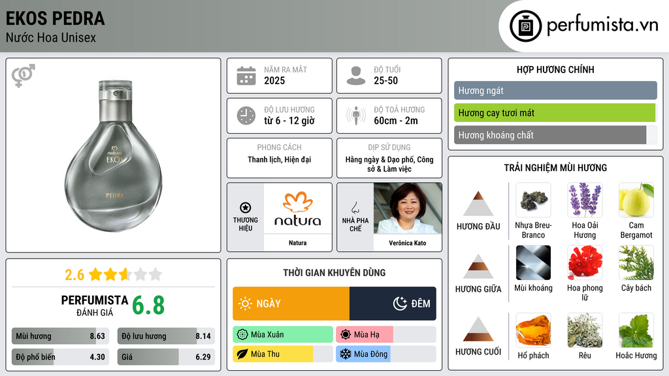Click the 'Thanh lịch, Hiện đại' style text

click(x=280, y=160)
